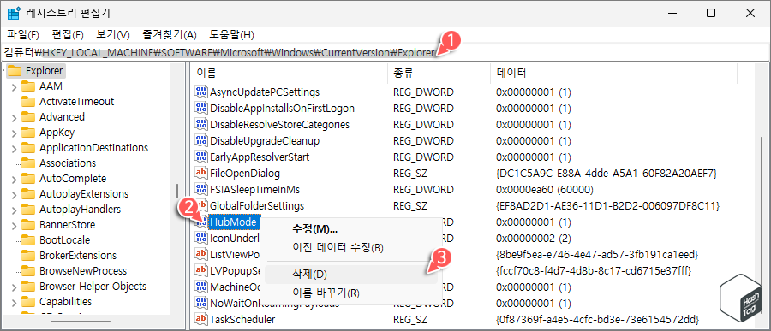771x331 pixels.
Task: Click the tree pane vertical scrollbar thumb
Action: click(x=177, y=191)
